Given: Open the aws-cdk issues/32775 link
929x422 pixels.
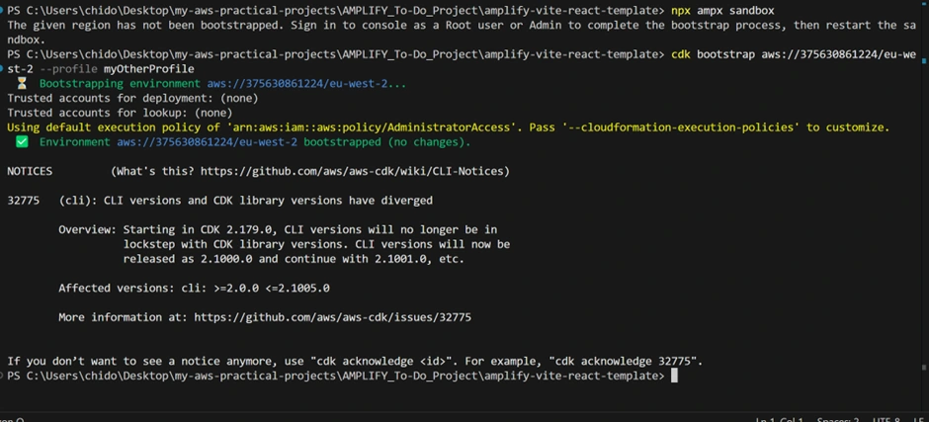Looking at the screenshot, I should pos(332,317).
